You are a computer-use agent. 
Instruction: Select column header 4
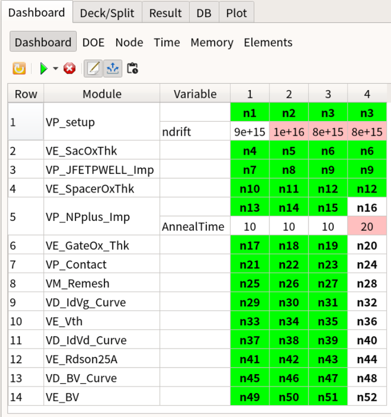pyautogui.click(x=367, y=94)
